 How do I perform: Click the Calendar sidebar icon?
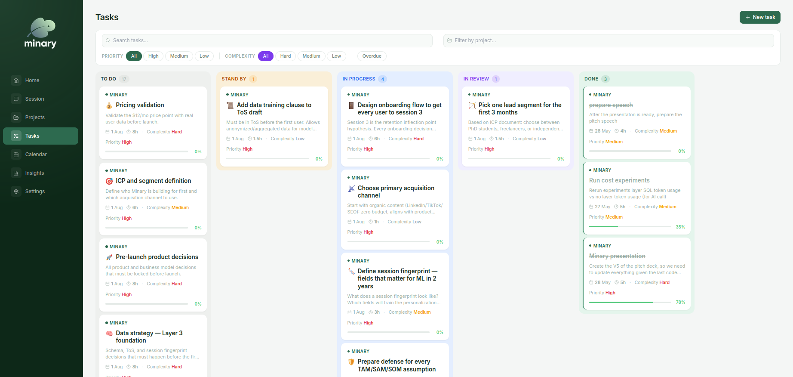(x=16, y=155)
